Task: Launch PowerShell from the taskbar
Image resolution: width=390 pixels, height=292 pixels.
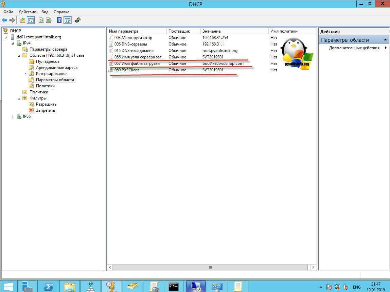Action: click(x=48, y=287)
